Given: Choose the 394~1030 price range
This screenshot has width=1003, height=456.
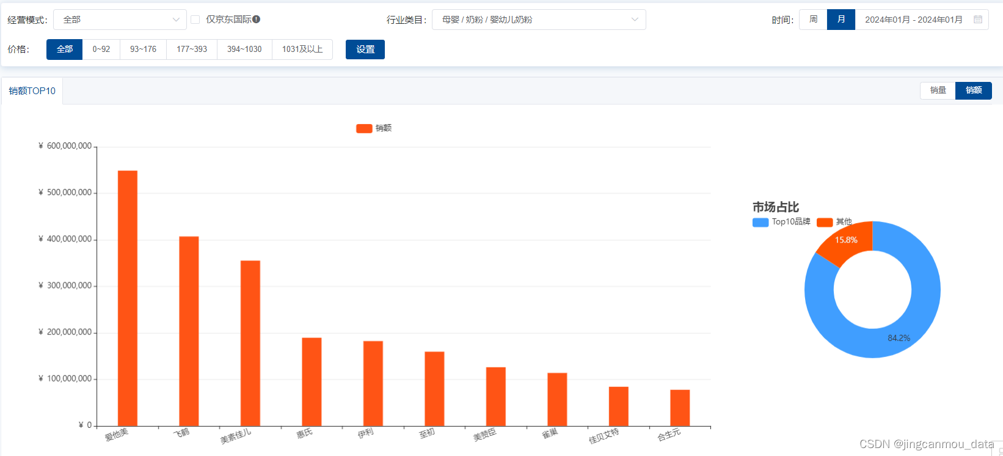Looking at the screenshot, I should point(244,50).
